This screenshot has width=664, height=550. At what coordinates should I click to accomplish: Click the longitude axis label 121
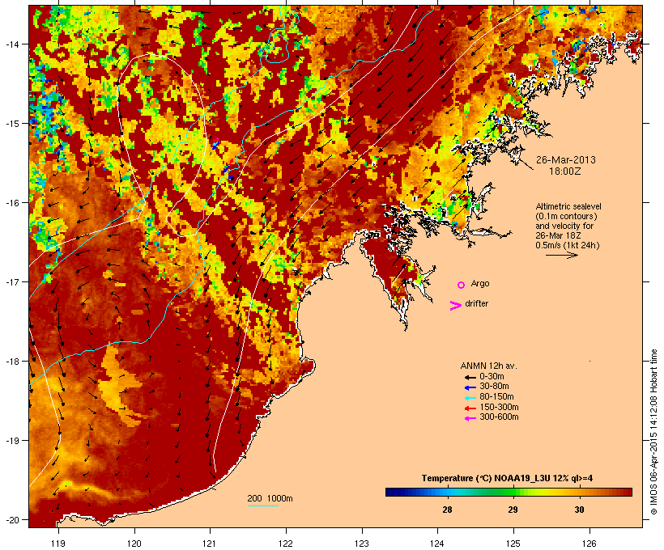pyautogui.click(x=210, y=544)
